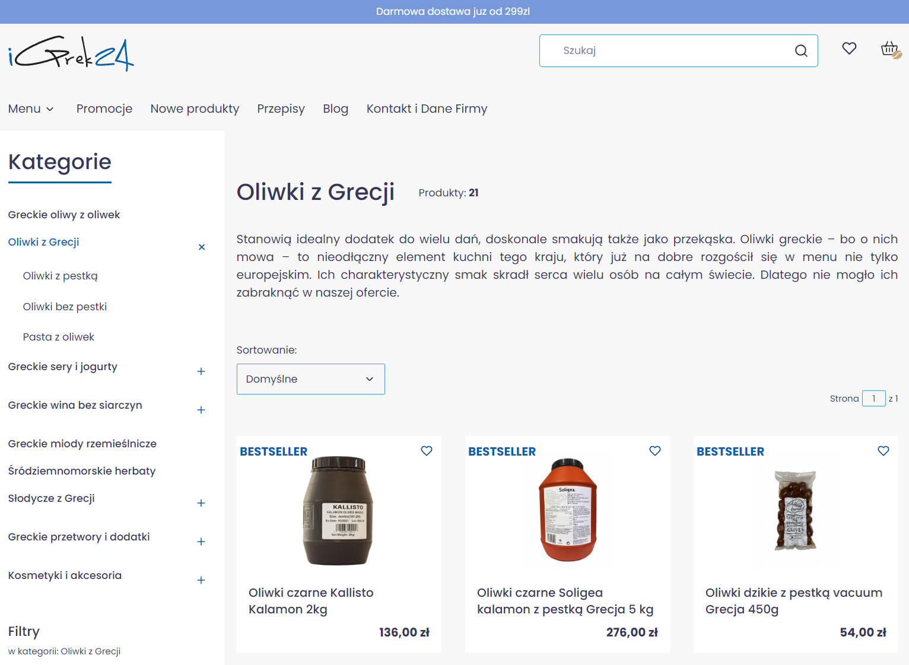This screenshot has width=909, height=665.
Task: Open the Oliwki czarne Kallisto Kalamon product page
Action: [311, 600]
